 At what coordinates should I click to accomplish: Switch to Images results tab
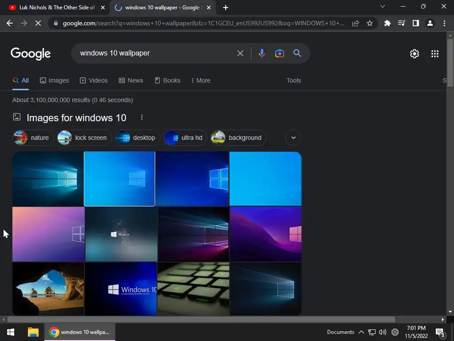(55, 81)
